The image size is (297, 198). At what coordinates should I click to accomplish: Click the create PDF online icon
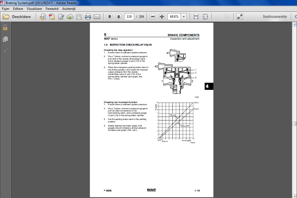(43, 17)
